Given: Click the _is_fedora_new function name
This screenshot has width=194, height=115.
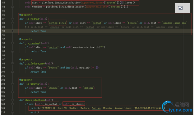Looking at the screenshot, I should pos(35,63).
